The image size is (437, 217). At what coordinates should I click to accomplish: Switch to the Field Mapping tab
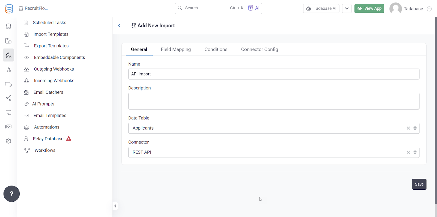coord(176,49)
